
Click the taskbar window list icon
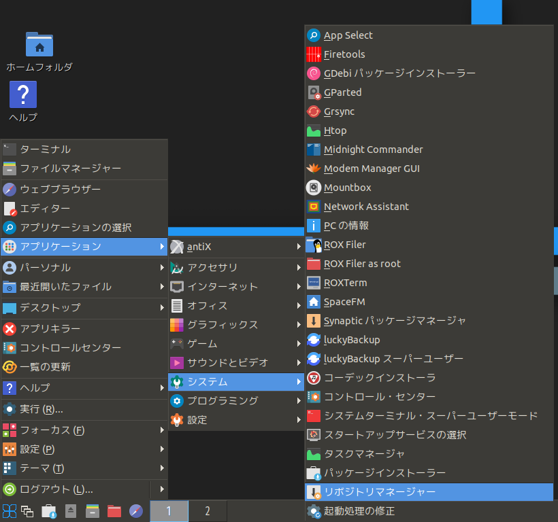(27, 511)
